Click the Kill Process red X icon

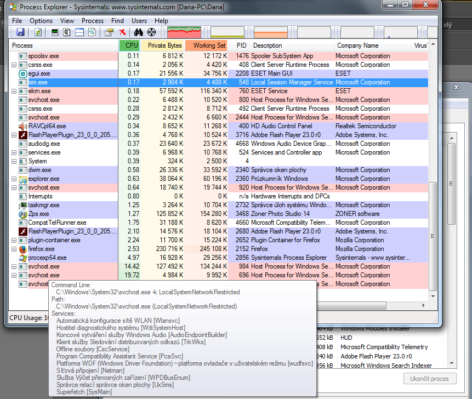(122, 33)
